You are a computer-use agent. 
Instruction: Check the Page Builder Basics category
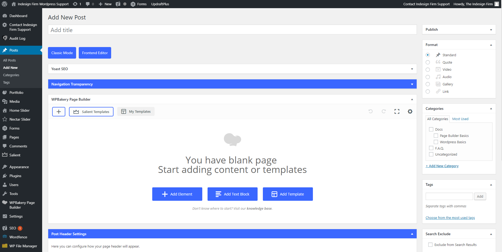click(436, 136)
